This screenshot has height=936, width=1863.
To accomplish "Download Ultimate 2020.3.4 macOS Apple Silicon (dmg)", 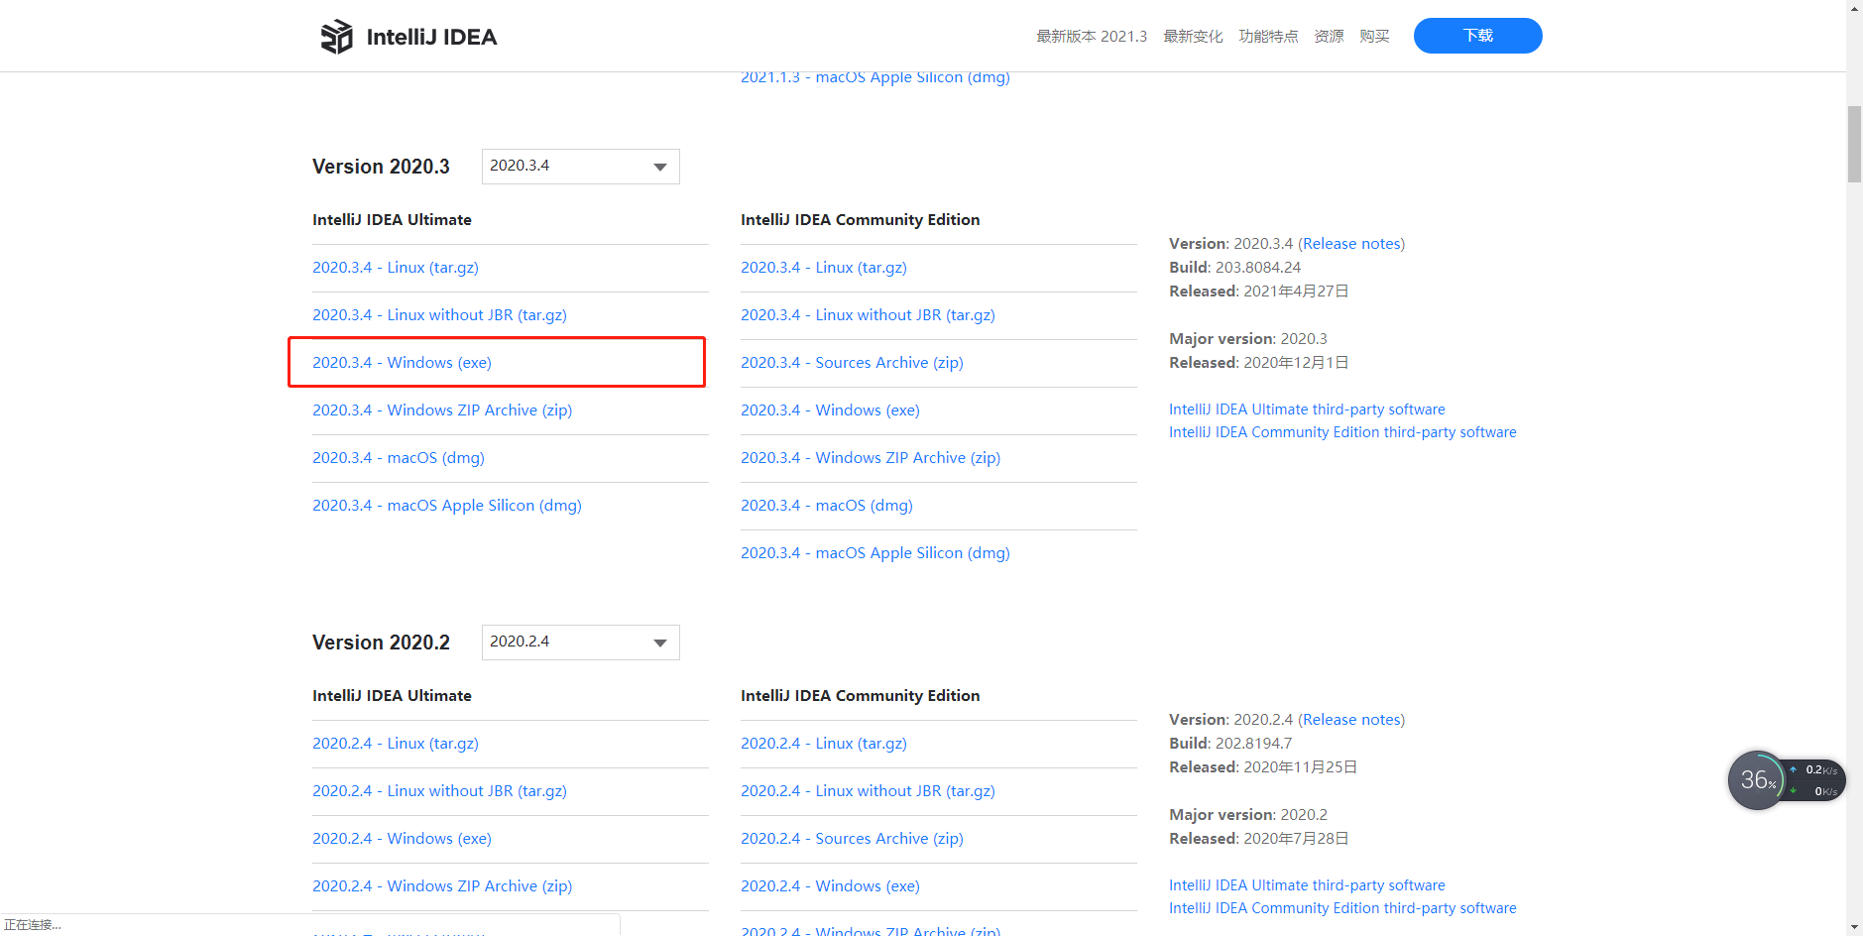I will pyautogui.click(x=447, y=506).
